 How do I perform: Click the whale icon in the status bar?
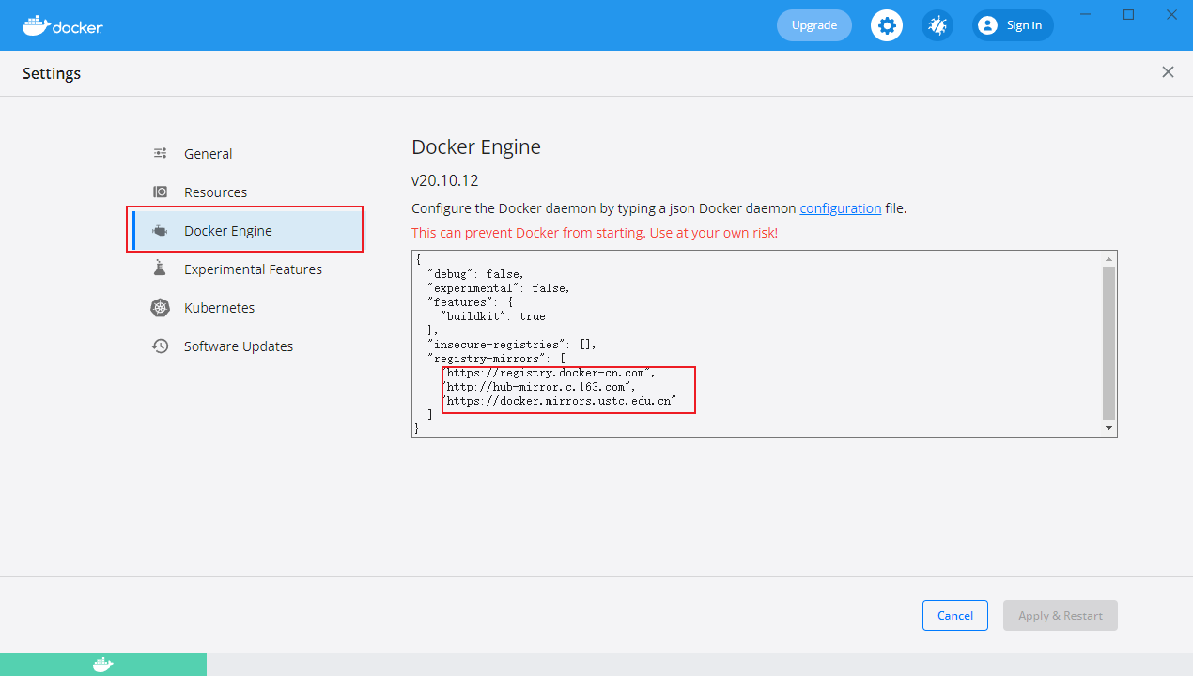coord(103,665)
